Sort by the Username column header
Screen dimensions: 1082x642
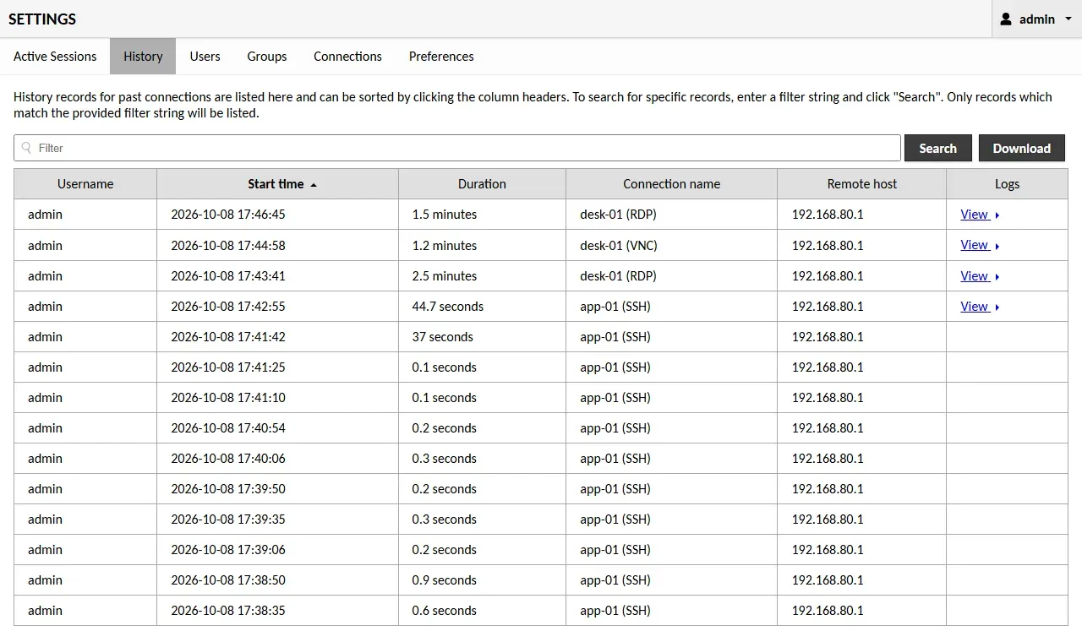click(x=85, y=184)
